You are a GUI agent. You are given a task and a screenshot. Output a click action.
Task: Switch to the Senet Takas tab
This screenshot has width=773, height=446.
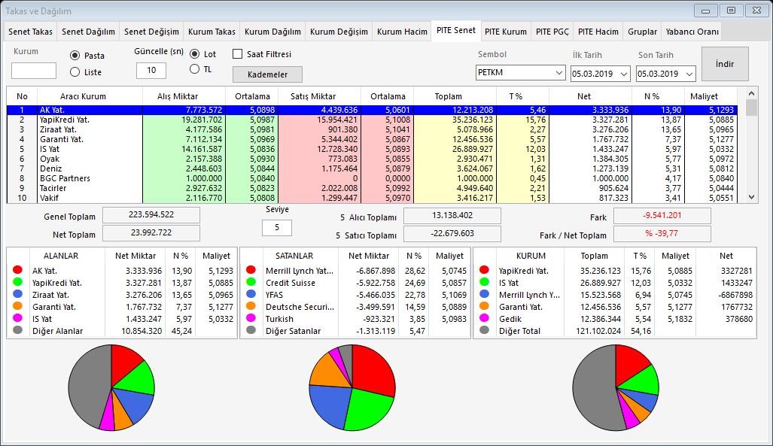30,32
